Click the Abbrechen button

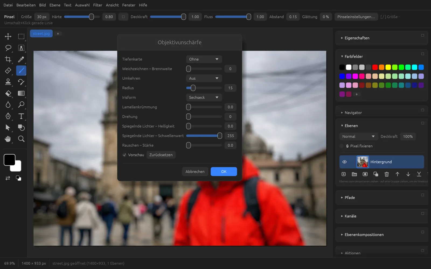[x=195, y=172]
